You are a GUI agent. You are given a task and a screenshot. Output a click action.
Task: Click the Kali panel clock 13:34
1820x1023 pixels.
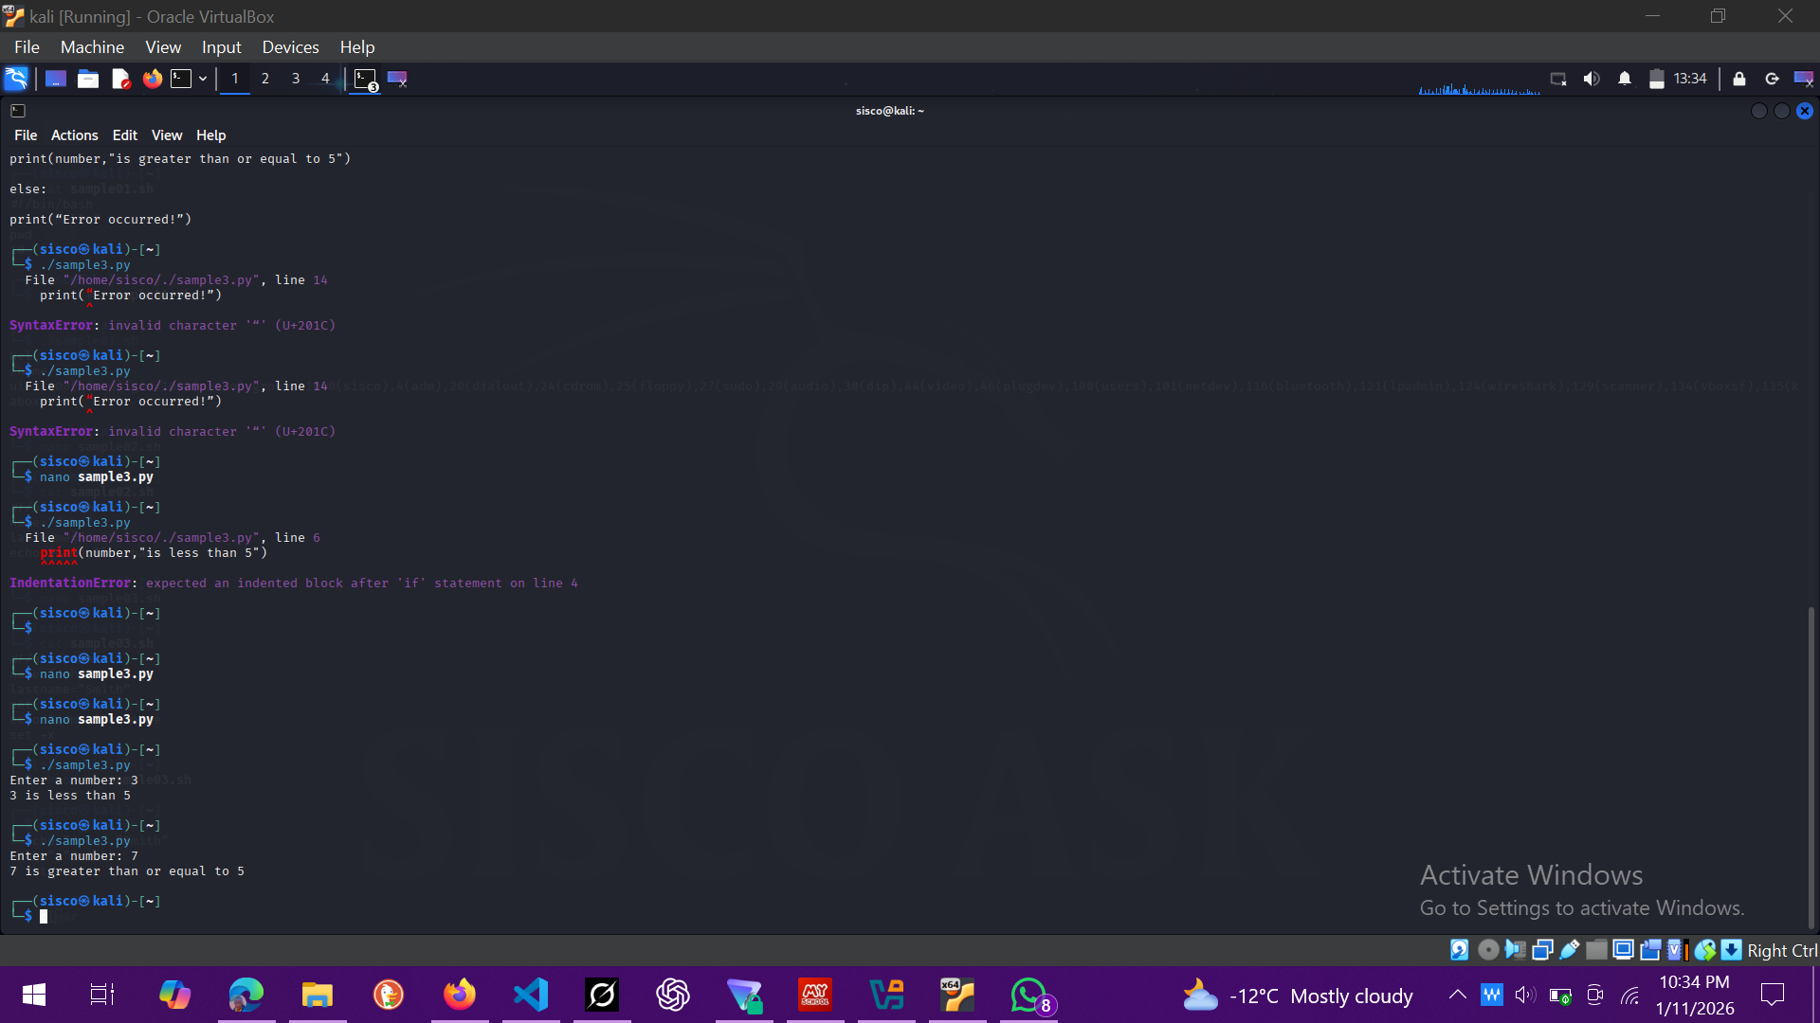(x=1689, y=79)
